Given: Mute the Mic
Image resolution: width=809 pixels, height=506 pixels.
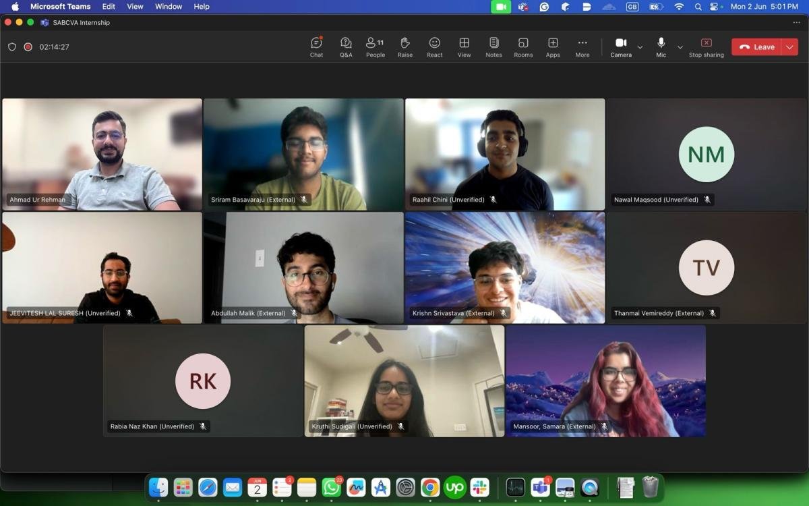Looking at the screenshot, I should tap(661, 47).
